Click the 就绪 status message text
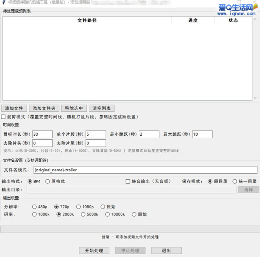The height and width of the screenshot is (257, 260). [130, 237]
